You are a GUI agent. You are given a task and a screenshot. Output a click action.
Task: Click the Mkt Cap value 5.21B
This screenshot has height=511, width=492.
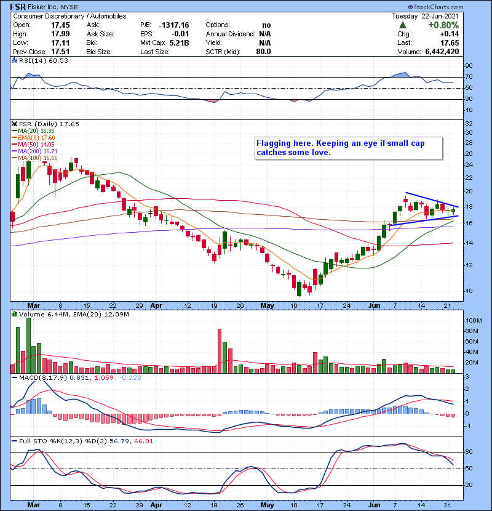179,42
